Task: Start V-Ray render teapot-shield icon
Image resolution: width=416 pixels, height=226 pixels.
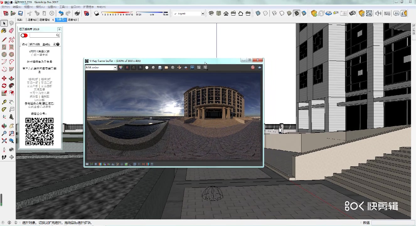Action: (314, 13)
